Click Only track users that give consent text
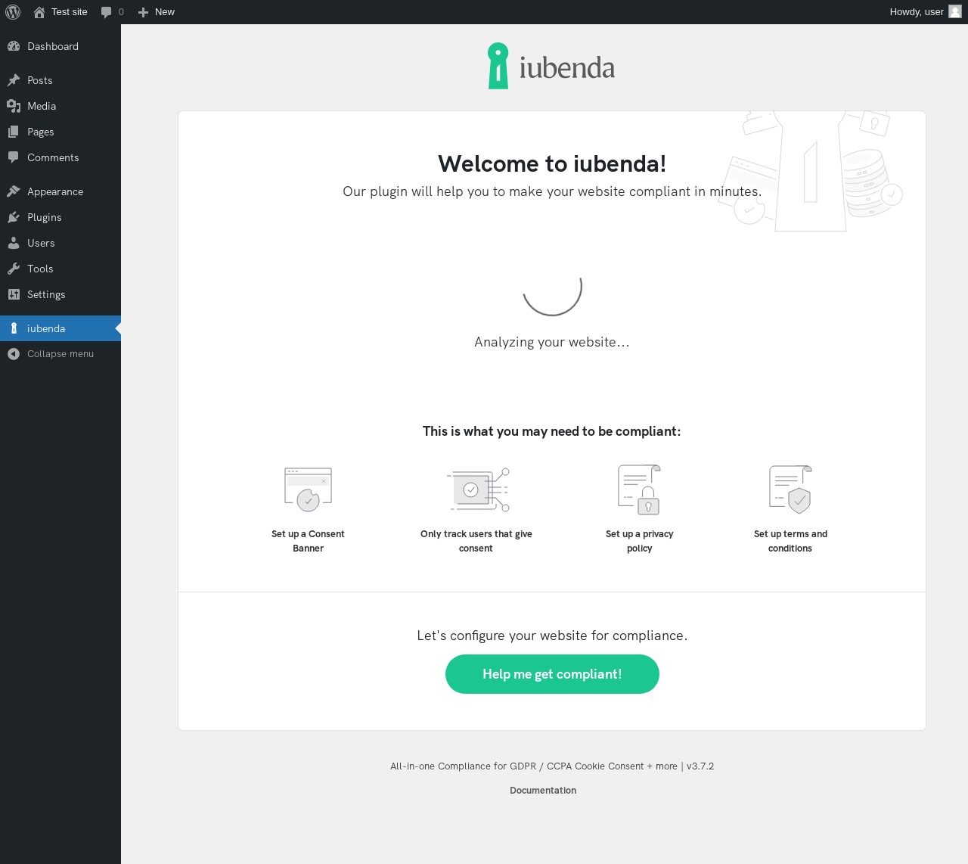Viewport: 968px width, 864px height. [x=476, y=541]
